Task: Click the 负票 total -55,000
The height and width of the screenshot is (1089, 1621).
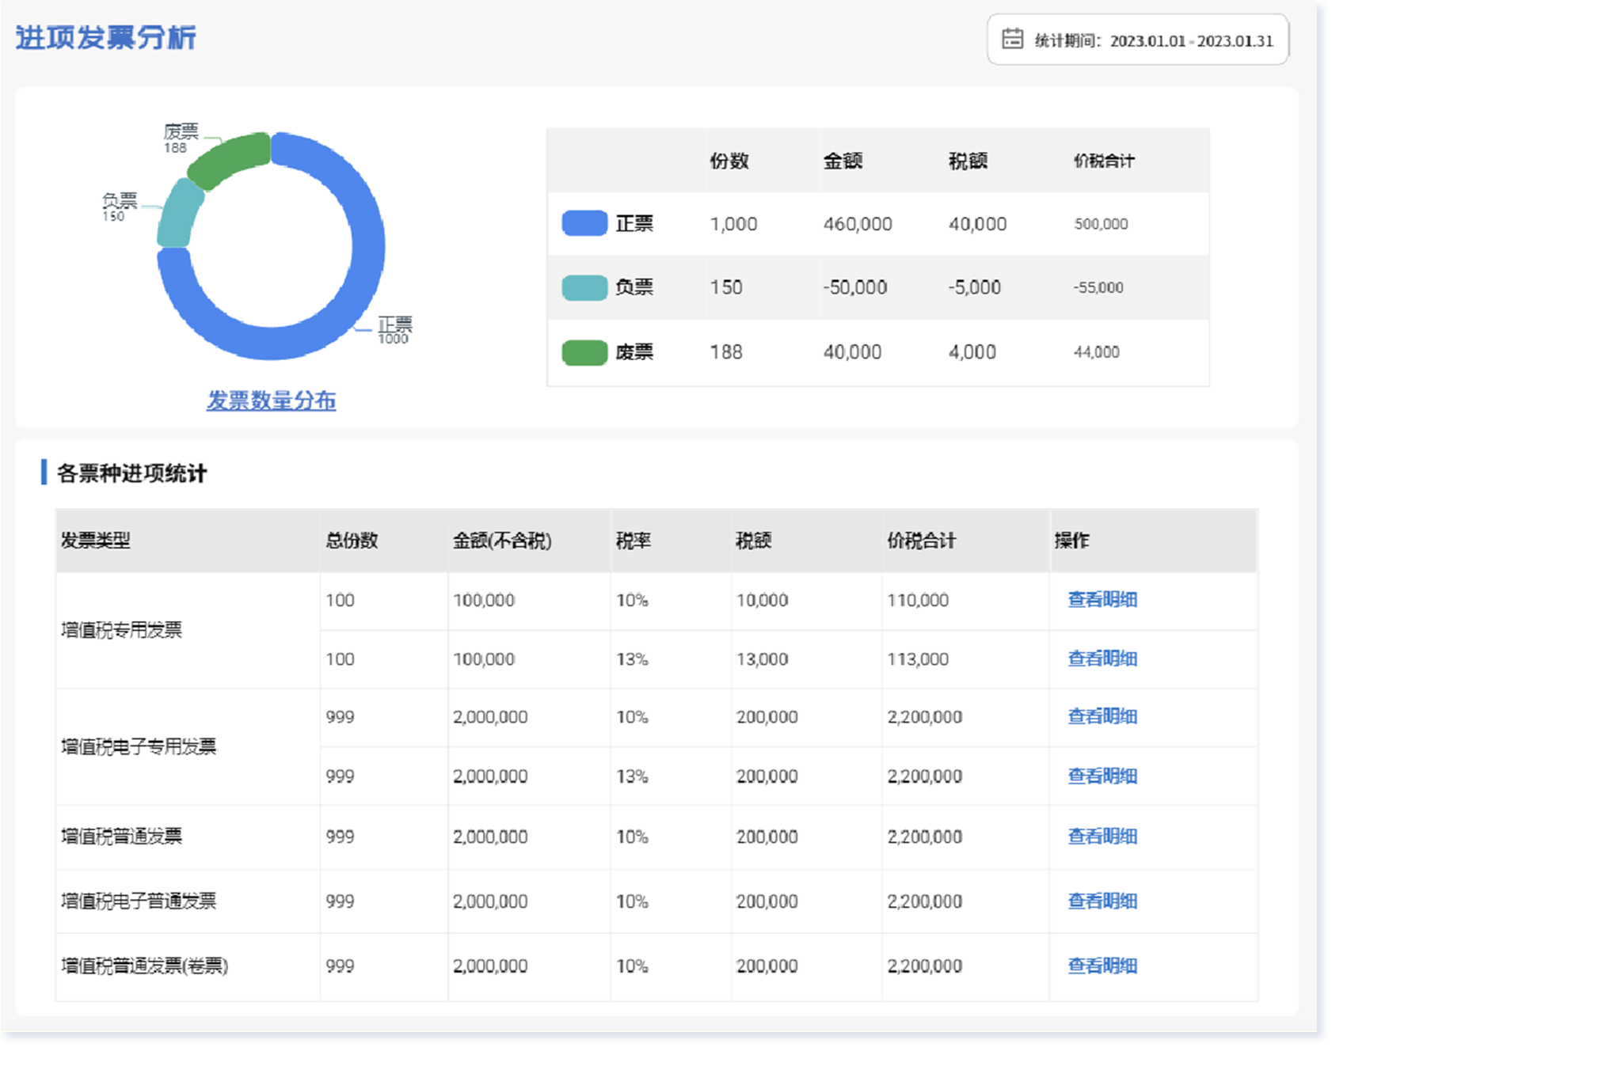Action: 1098,287
